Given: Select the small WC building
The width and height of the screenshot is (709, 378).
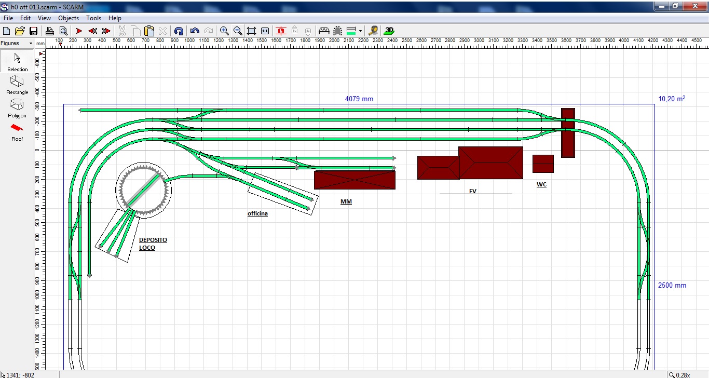Looking at the screenshot, I should [543, 164].
